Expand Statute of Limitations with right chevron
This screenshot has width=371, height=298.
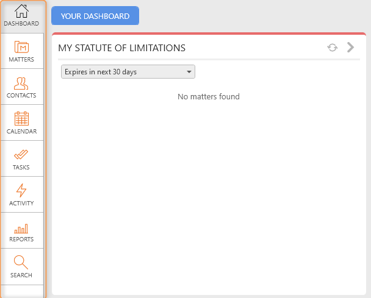click(350, 48)
